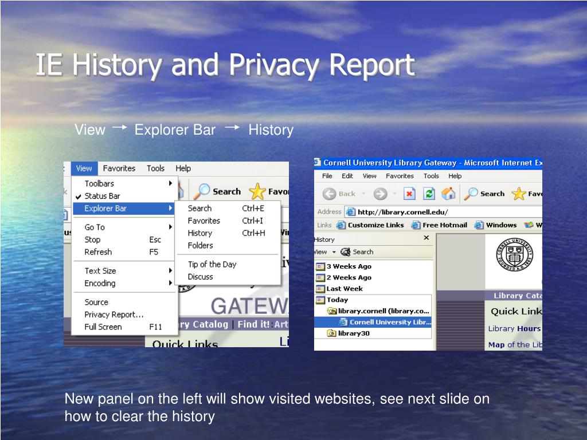Image resolution: width=587 pixels, height=440 pixels.
Task: Open Tools menu in right IE window
Action: pos(431,176)
